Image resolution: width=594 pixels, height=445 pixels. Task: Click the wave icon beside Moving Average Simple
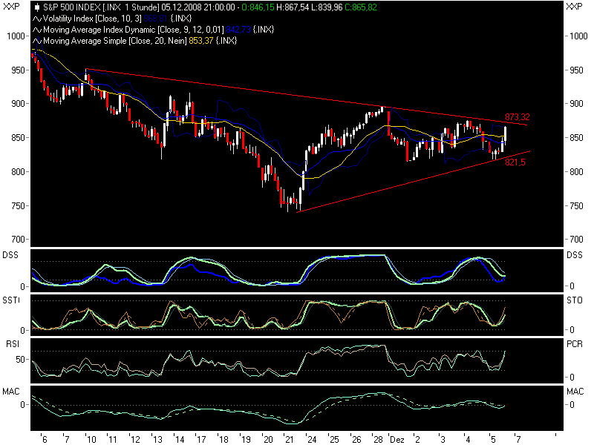tap(37, 41)
